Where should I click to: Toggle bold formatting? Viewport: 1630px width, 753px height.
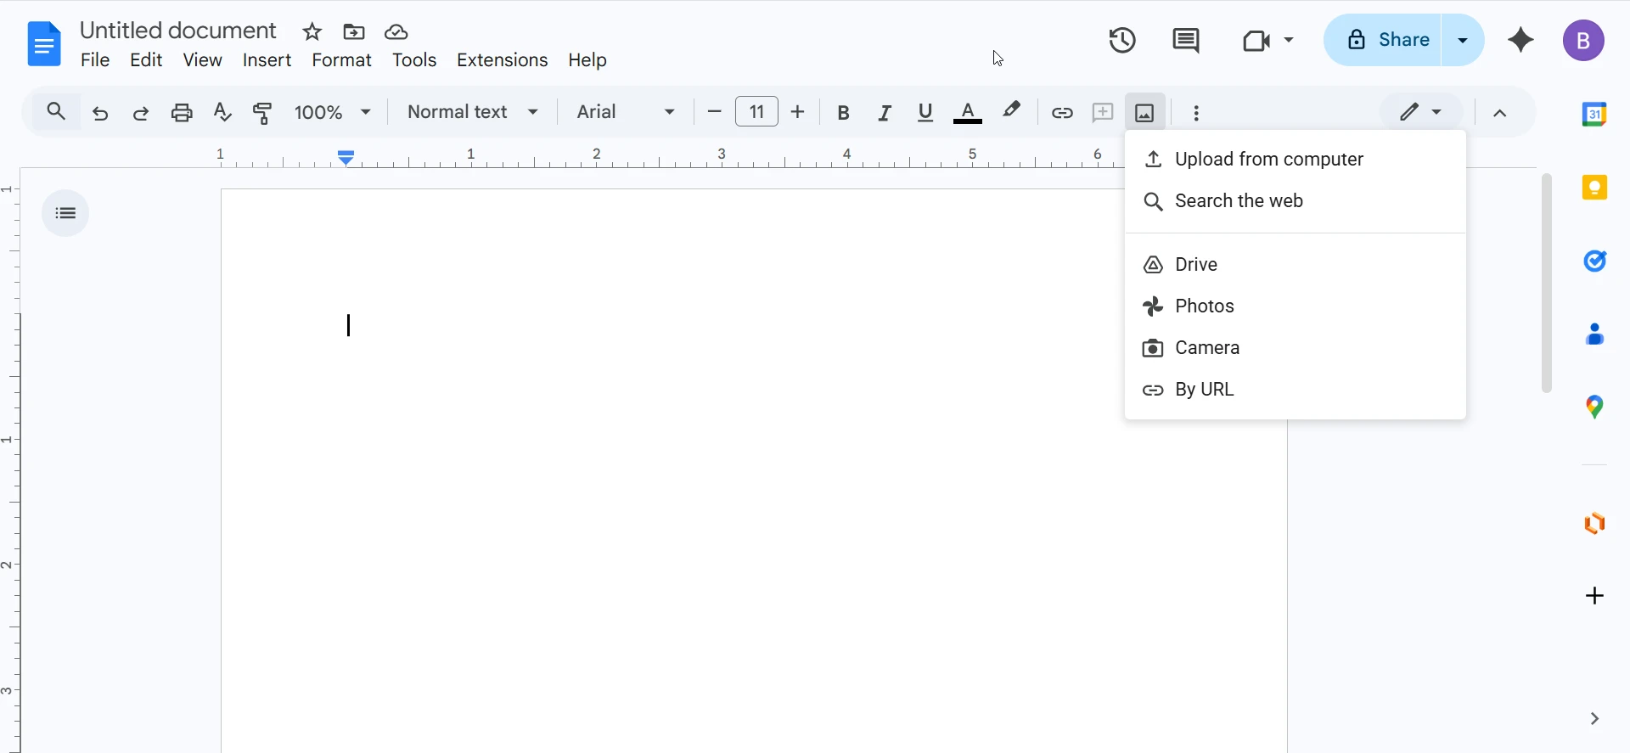click(843, 112)
